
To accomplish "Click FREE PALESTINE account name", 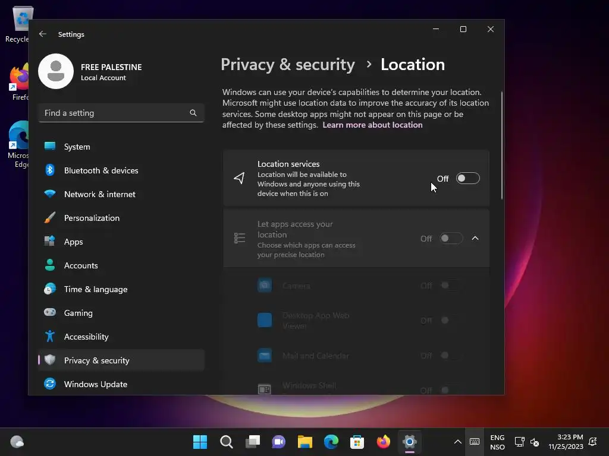I will click(111, 67).
